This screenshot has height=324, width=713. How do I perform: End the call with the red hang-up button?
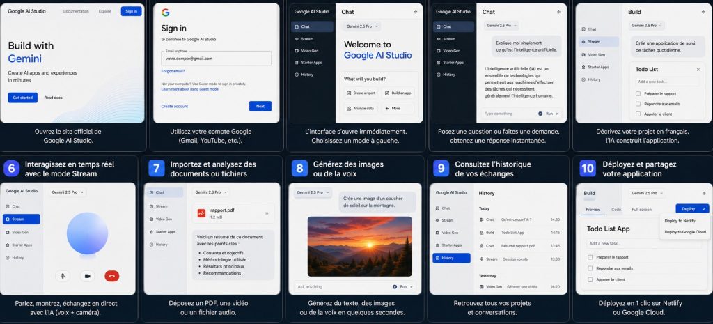[112, 276]
